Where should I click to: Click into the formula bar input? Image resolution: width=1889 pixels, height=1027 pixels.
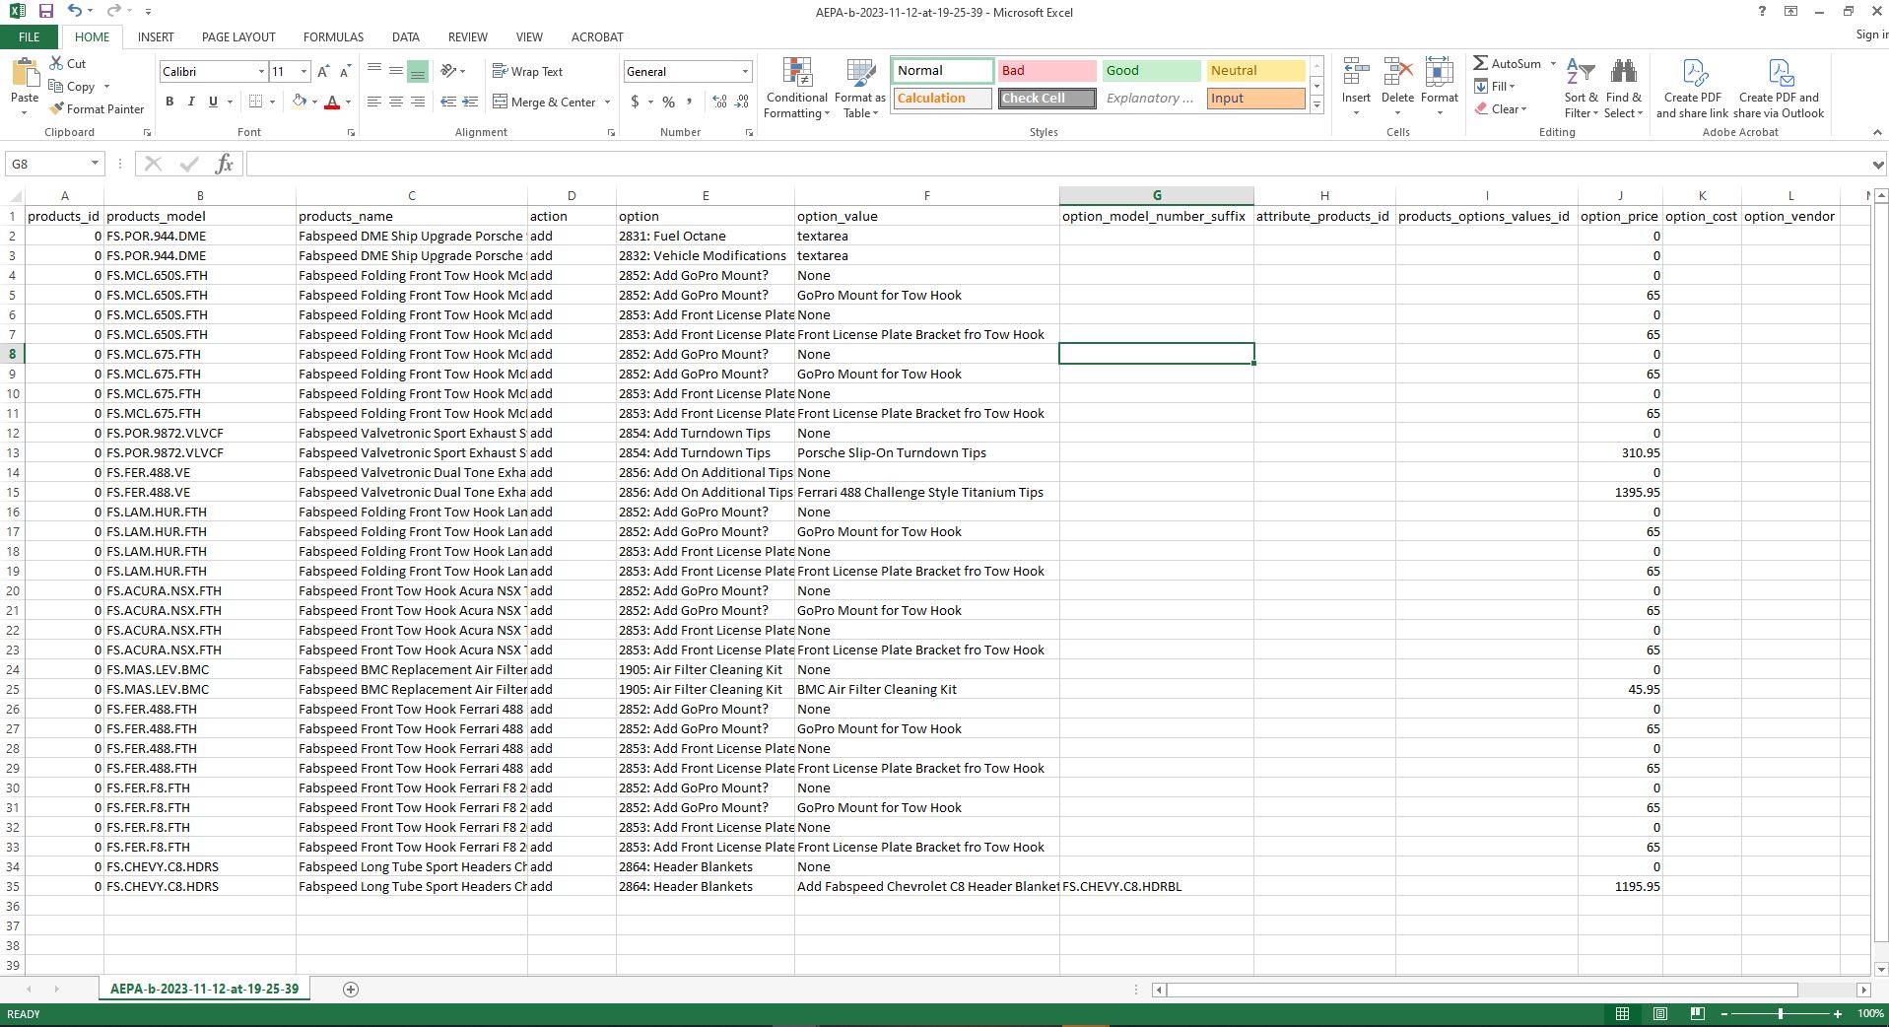pos(1056,164)
